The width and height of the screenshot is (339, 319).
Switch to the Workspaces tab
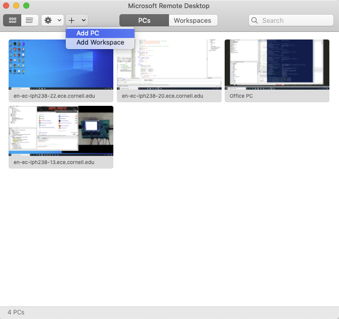tap(192, 20)
